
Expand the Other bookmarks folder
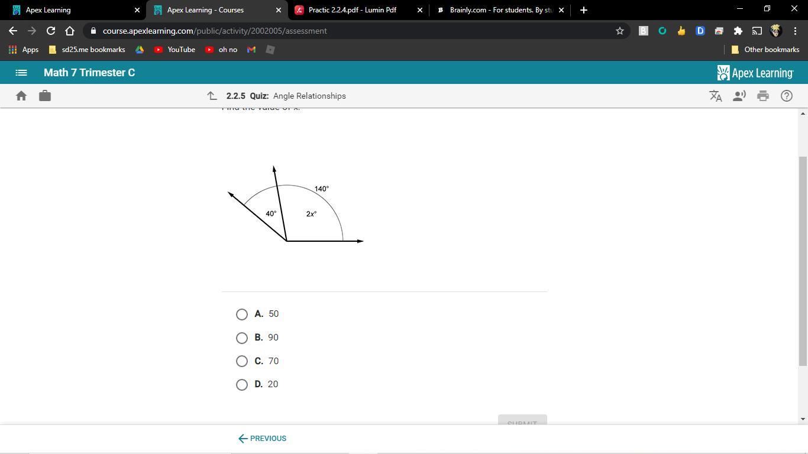coord(765,50)
